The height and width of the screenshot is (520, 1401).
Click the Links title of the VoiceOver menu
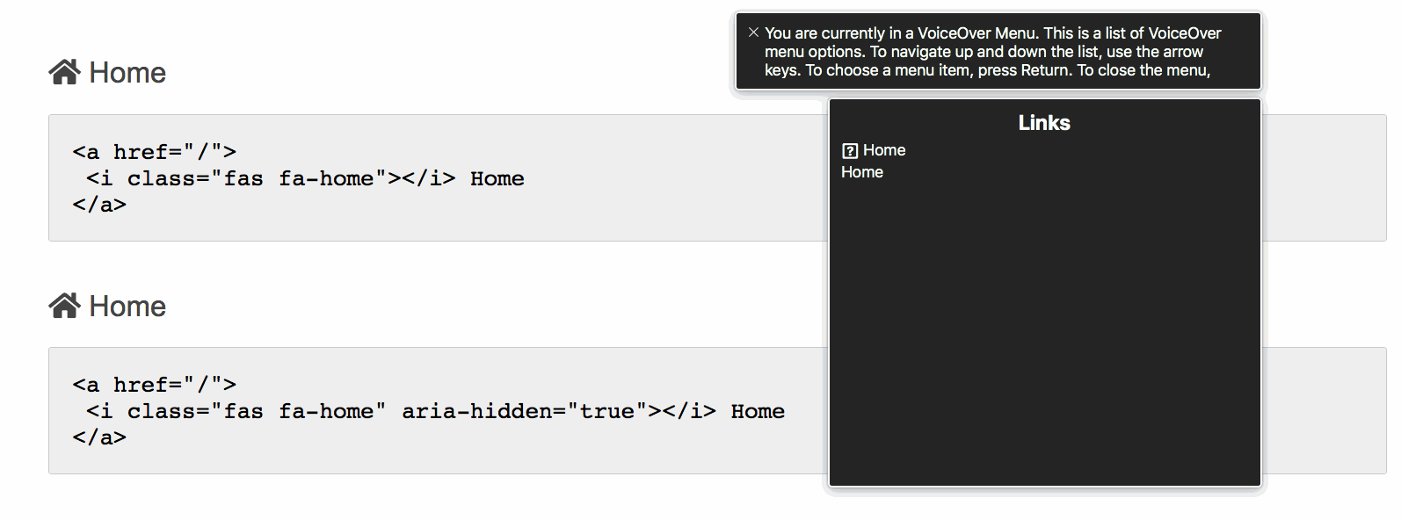1044,123
